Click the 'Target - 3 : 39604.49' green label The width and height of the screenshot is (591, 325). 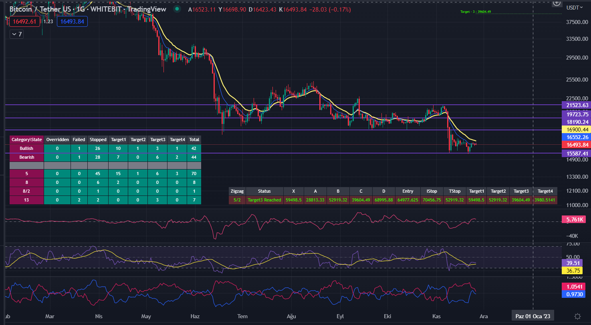point(475,12)
